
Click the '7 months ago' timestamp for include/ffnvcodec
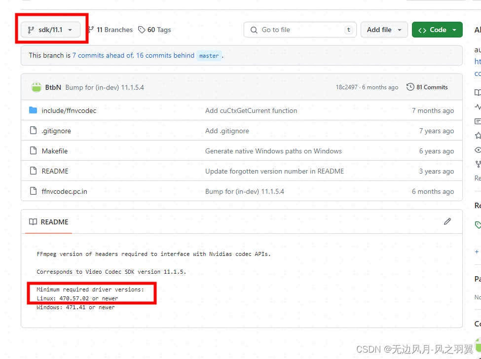[x=433, y=110]
